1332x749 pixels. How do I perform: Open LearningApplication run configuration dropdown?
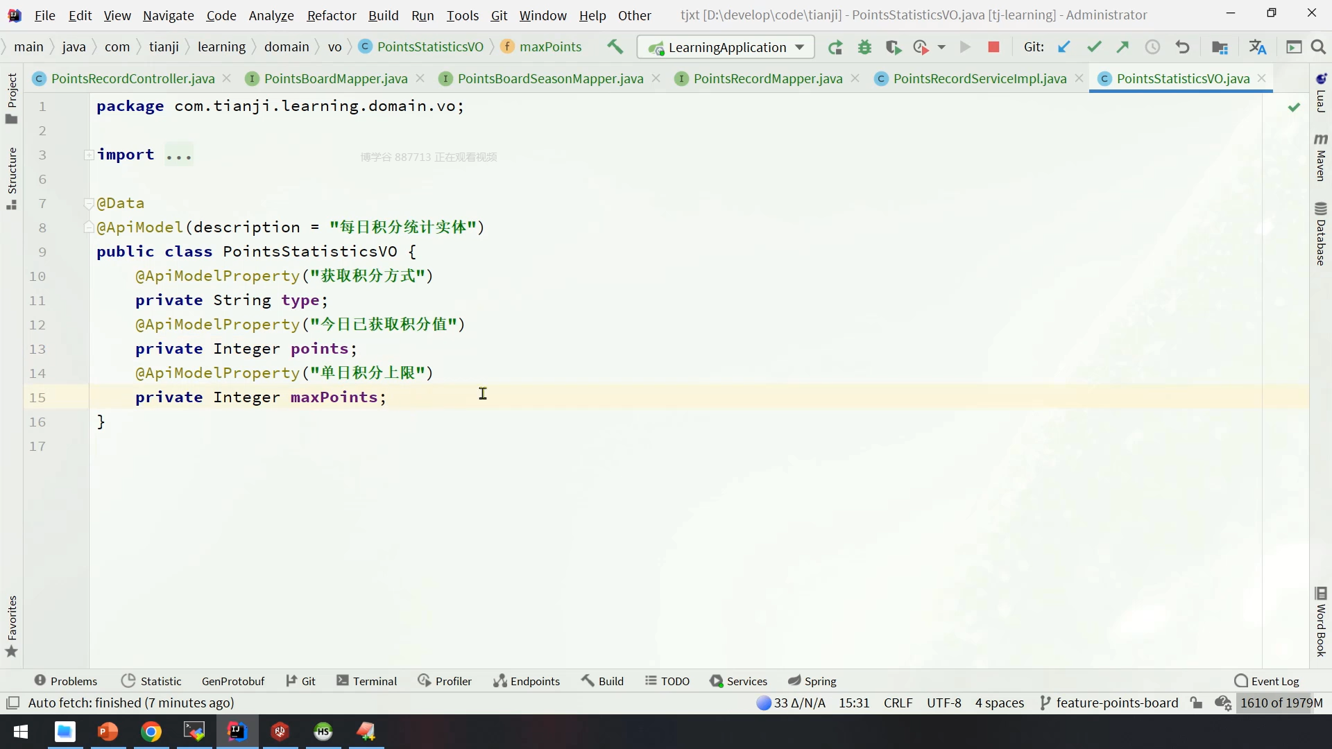726,47
